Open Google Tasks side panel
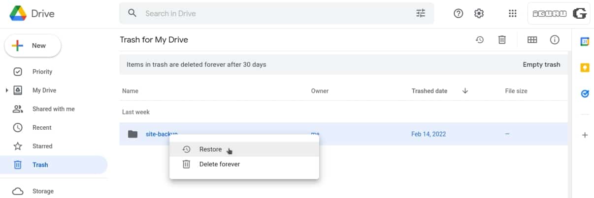The height and width of the screenshot is (198, 594). click(585, 93)
